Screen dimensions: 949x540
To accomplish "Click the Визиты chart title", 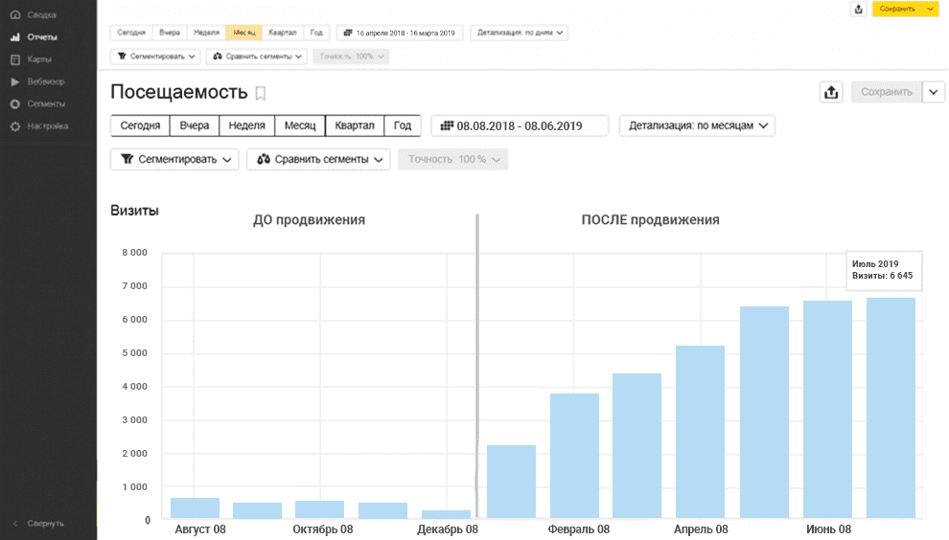I will tap(134, 211).
